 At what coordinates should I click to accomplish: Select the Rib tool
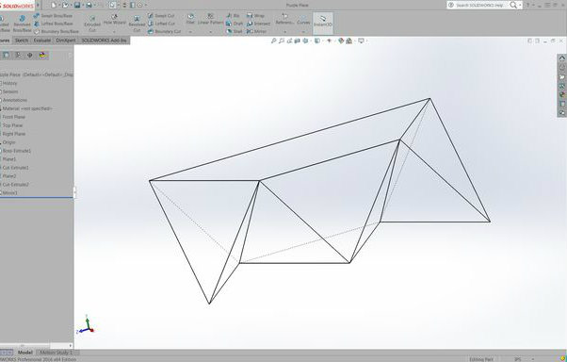tap(233, 16)
